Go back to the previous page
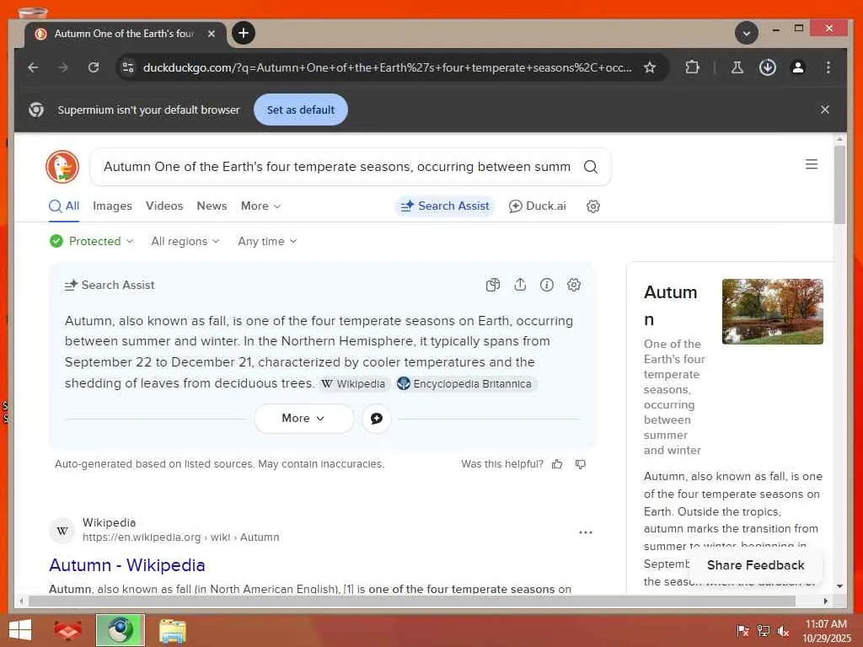This screenshot has width=863, height=647. click(x=33, y=67)
